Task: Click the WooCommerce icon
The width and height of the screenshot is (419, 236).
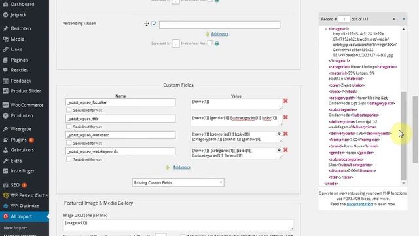Action: click(5, 105)
